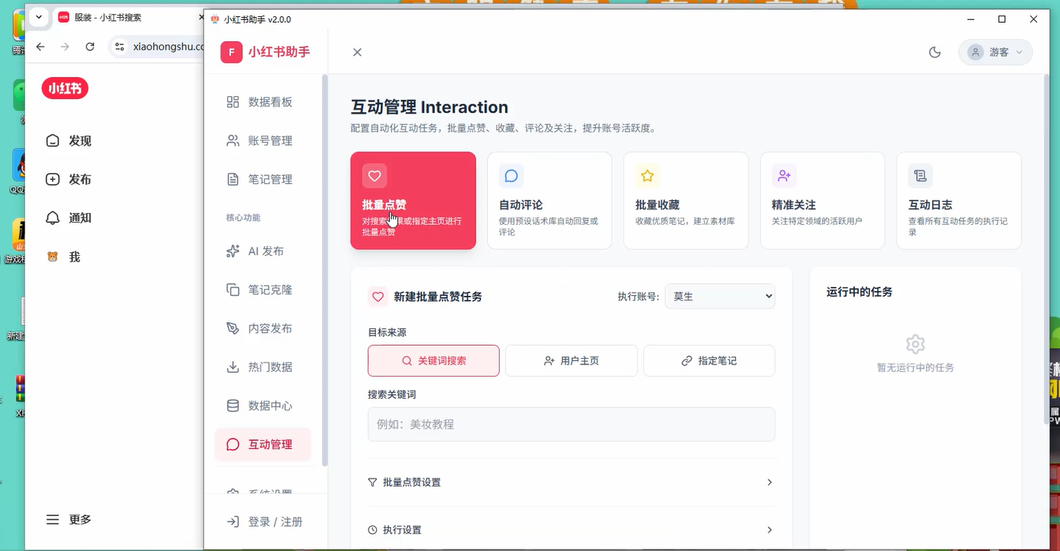Viewport: 1060px width, 551px height.
Task: Launch the AI 发布 feature
Action: (265, 251)
